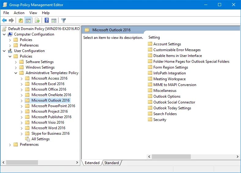Expand the Microsoft Outlook 2016 node
The height and width of the screenshot is (173, 241).
(21, 101)
